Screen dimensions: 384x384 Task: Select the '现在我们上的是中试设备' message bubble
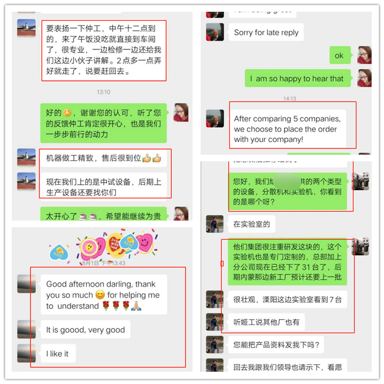click(x=104, y=187)
